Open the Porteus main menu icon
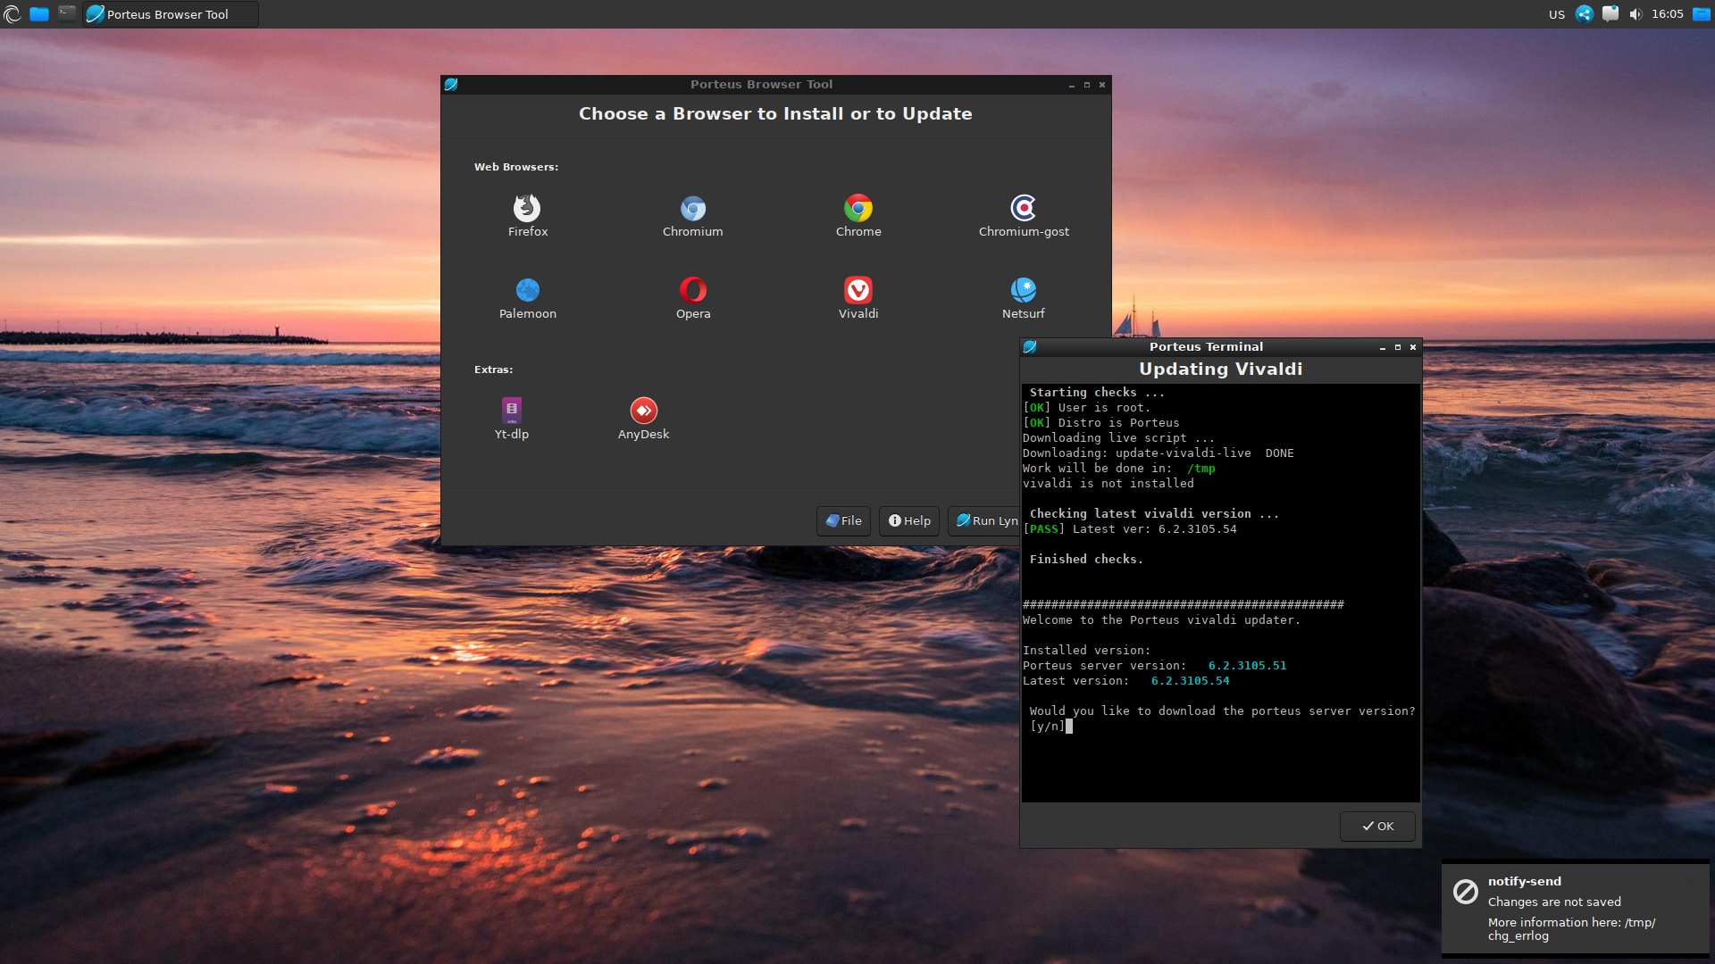The width and height of the screenshot is (1715, 964). (x=13, y=14)
